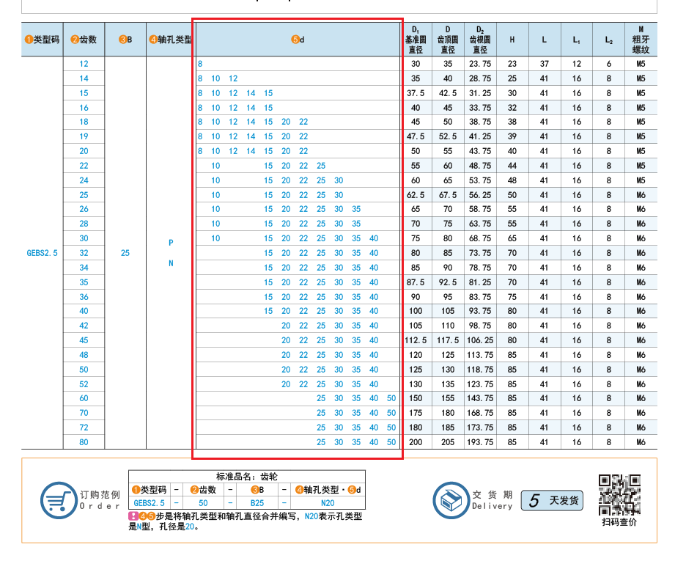Select tooth count 36

[84, 297]
